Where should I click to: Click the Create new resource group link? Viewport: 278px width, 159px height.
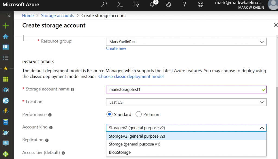116,48
